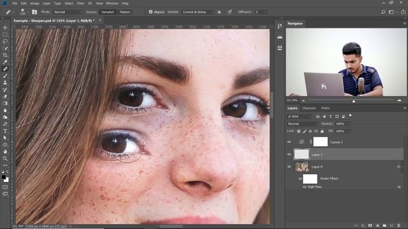The image size is (408, 229).
Task: Select the Move tool
Action: coord(5,27)
